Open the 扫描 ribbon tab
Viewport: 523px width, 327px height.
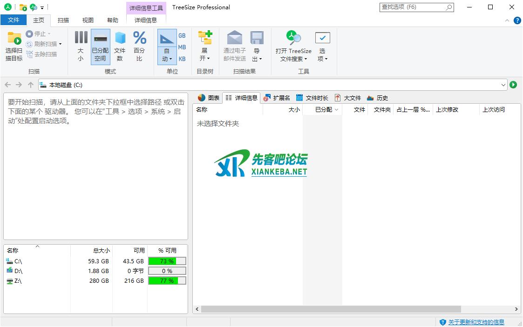(63, 20)
